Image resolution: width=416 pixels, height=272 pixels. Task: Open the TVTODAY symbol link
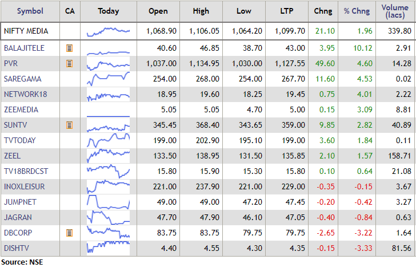click(21, 140)
